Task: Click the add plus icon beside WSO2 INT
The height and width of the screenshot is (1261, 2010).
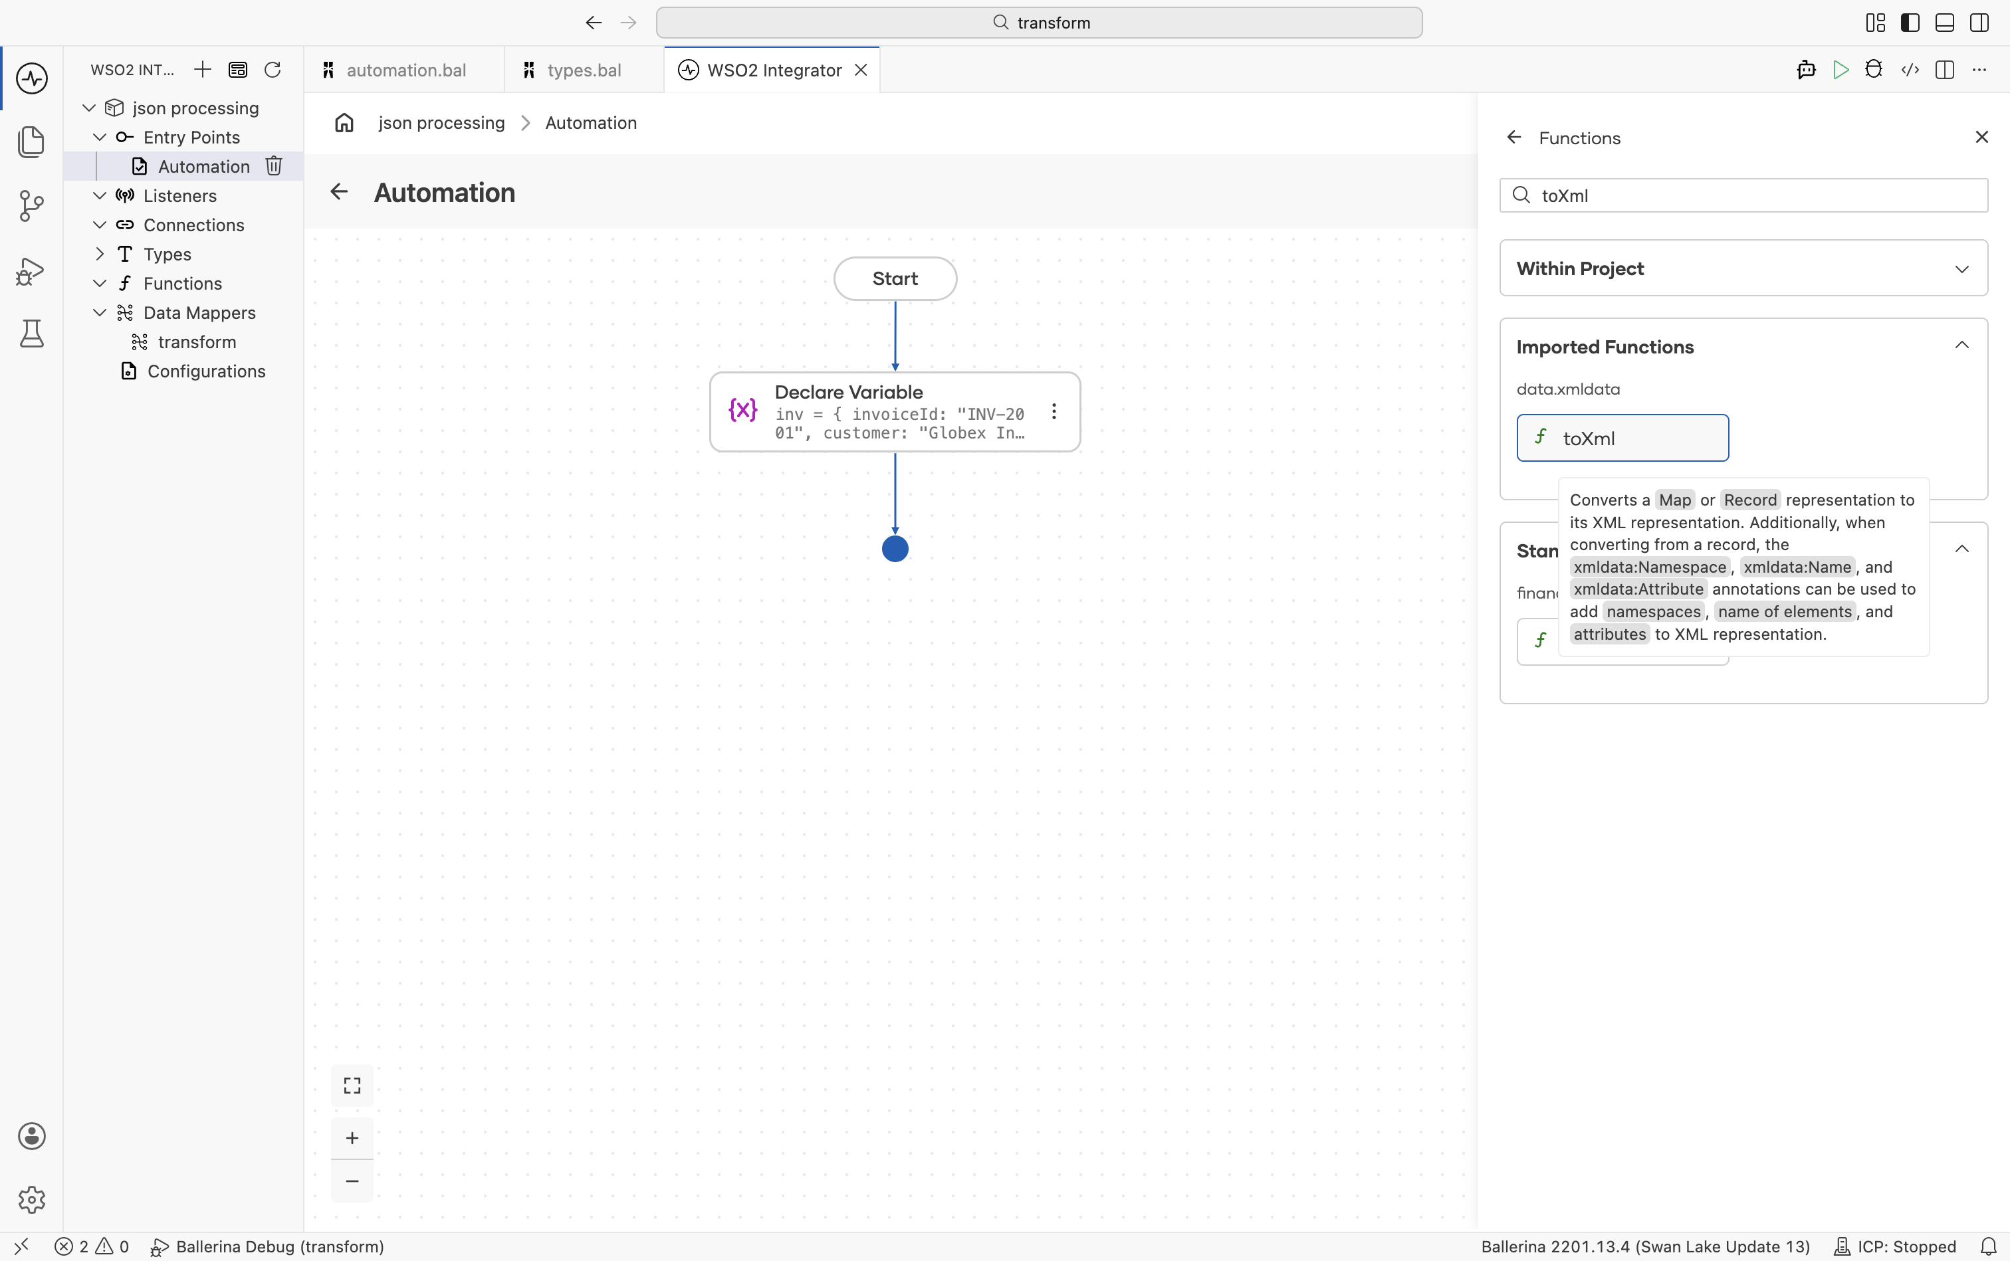Action: pos(203,69)
